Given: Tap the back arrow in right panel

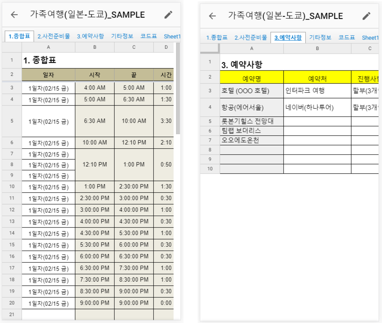Looking at the screenshot, I should (212, 16).
